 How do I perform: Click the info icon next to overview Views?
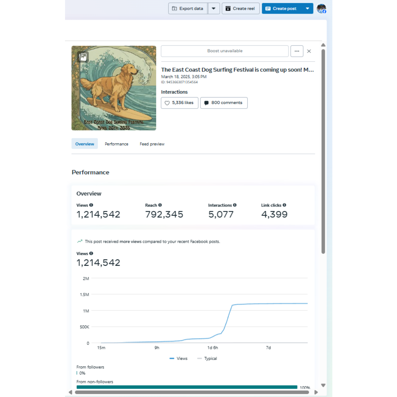91,205
